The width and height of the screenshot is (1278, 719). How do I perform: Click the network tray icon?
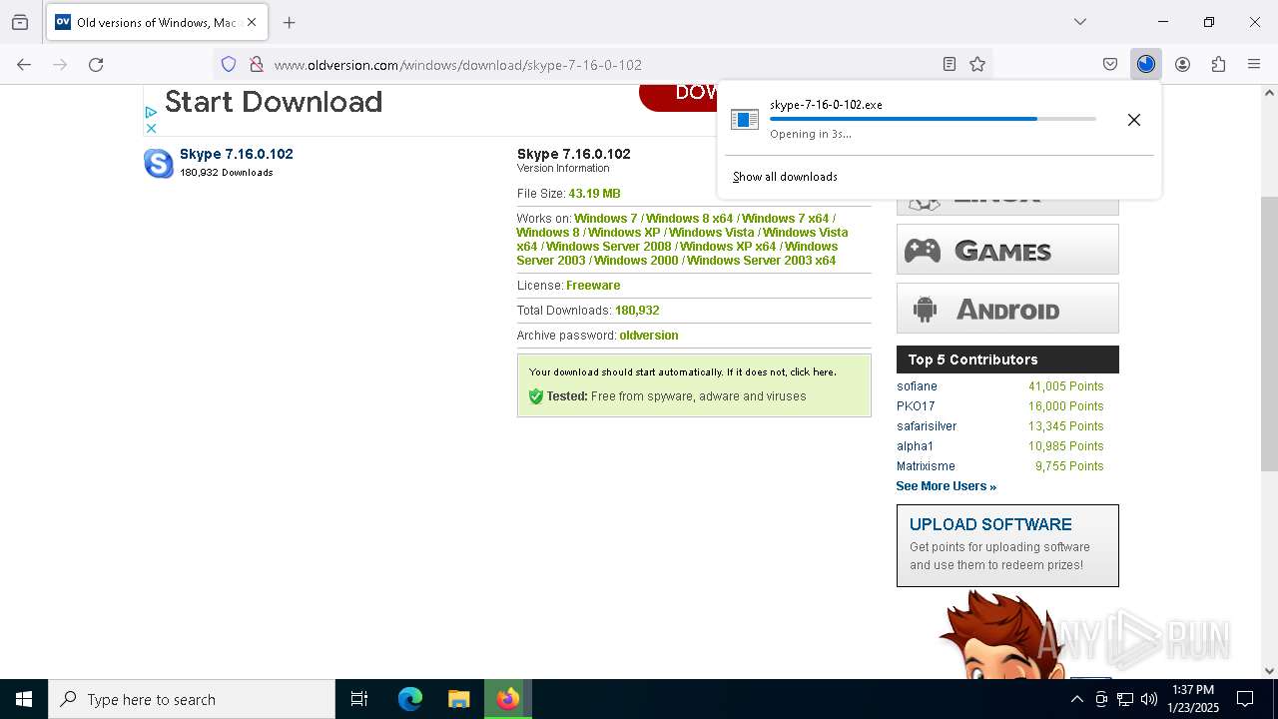pyautogui.click(x=1125, y=699)
